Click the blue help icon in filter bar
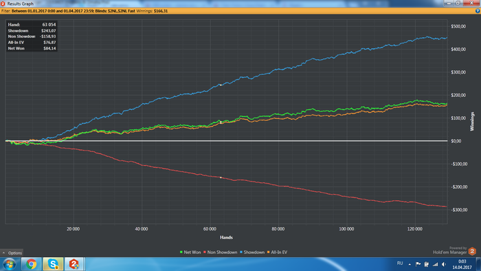This screenshot has height=271, width=481. pos(478,11)
